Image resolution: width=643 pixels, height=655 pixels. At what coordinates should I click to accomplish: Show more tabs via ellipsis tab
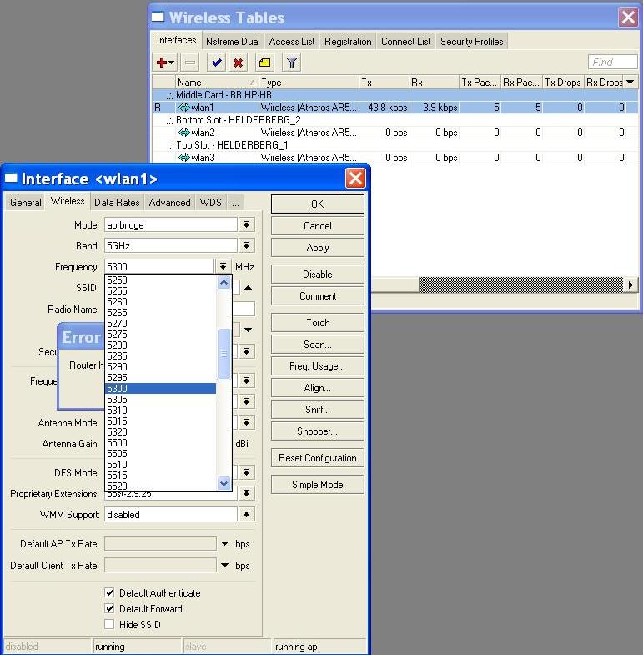click(235, 202)
